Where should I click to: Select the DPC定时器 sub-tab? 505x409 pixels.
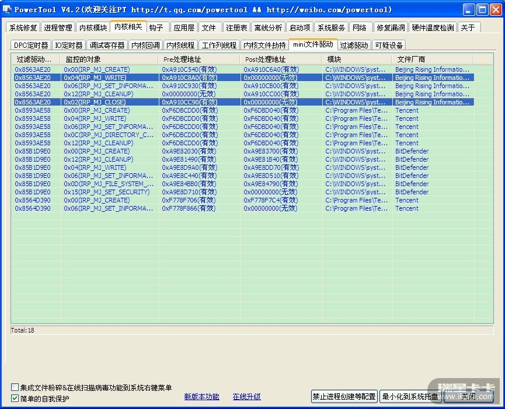tap(31, 46)
